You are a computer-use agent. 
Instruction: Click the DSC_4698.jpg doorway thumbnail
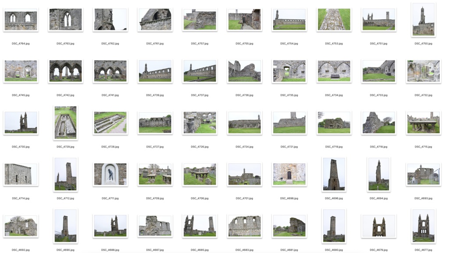point(289,174)
